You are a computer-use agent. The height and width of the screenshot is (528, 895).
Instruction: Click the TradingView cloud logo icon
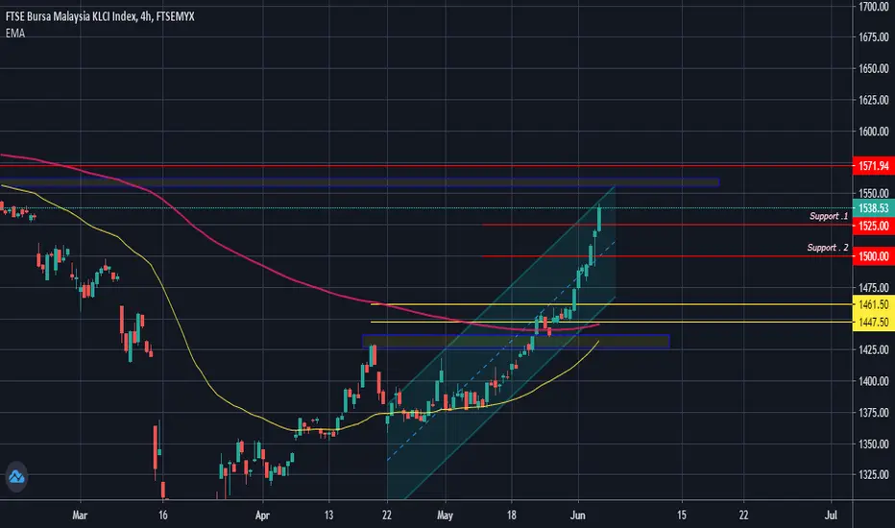pyautogui.click(x=16, y=476)
